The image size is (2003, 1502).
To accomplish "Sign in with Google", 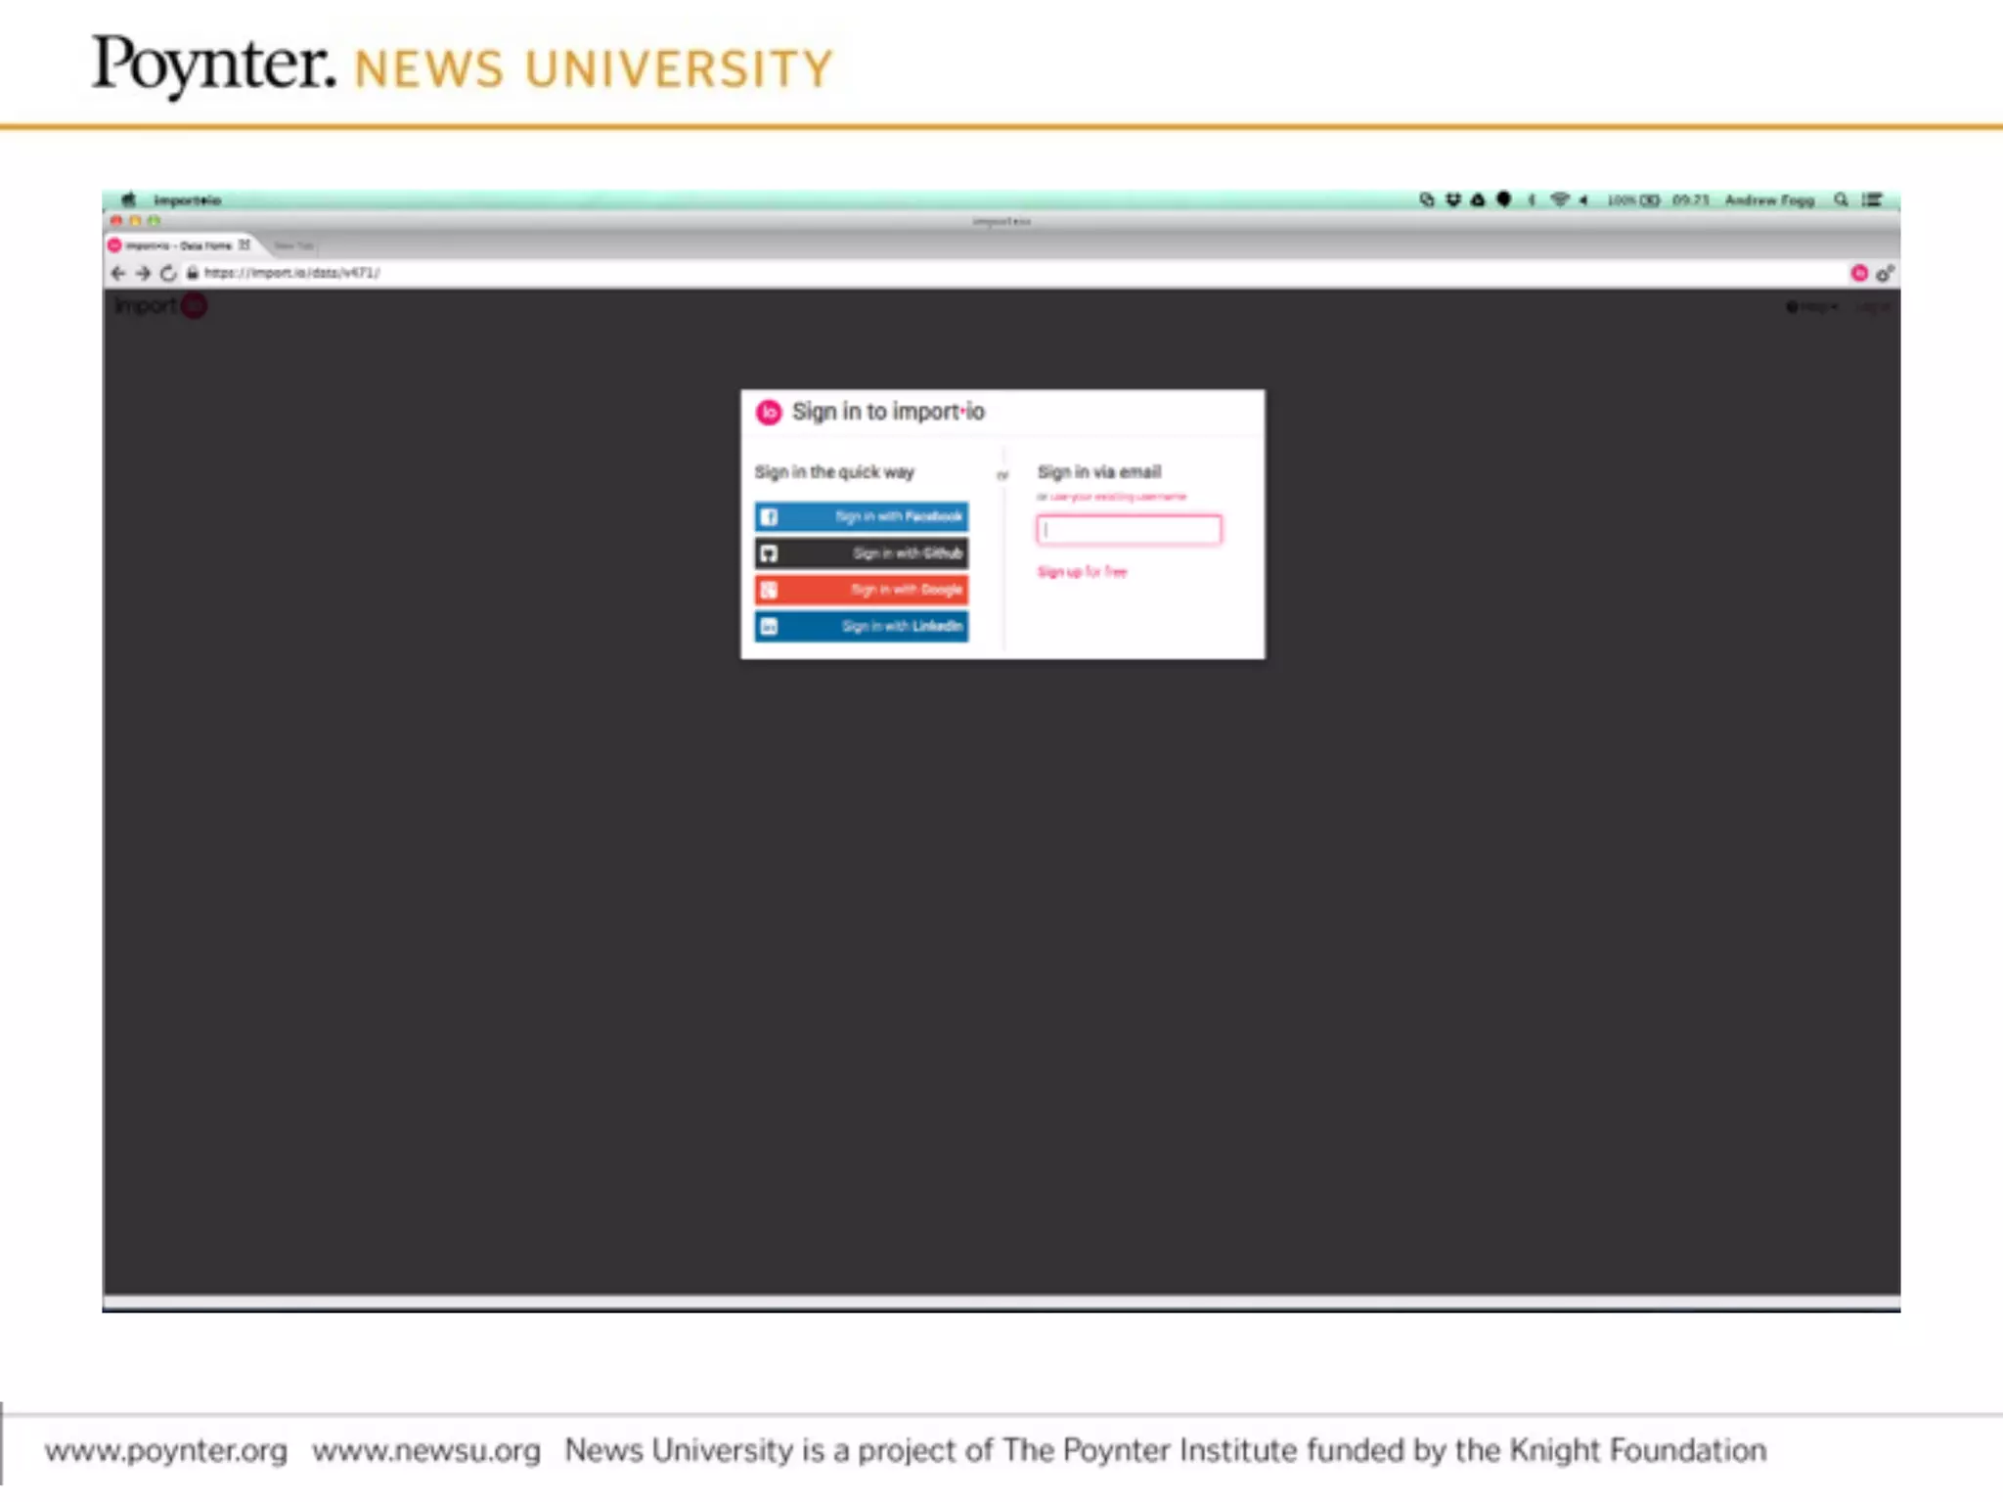I will [861, 590].
